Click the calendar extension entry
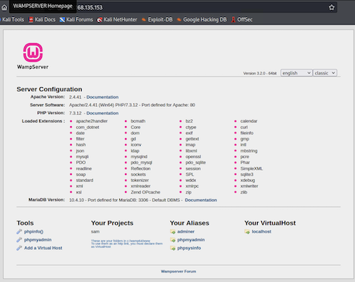 pos(248,121)
